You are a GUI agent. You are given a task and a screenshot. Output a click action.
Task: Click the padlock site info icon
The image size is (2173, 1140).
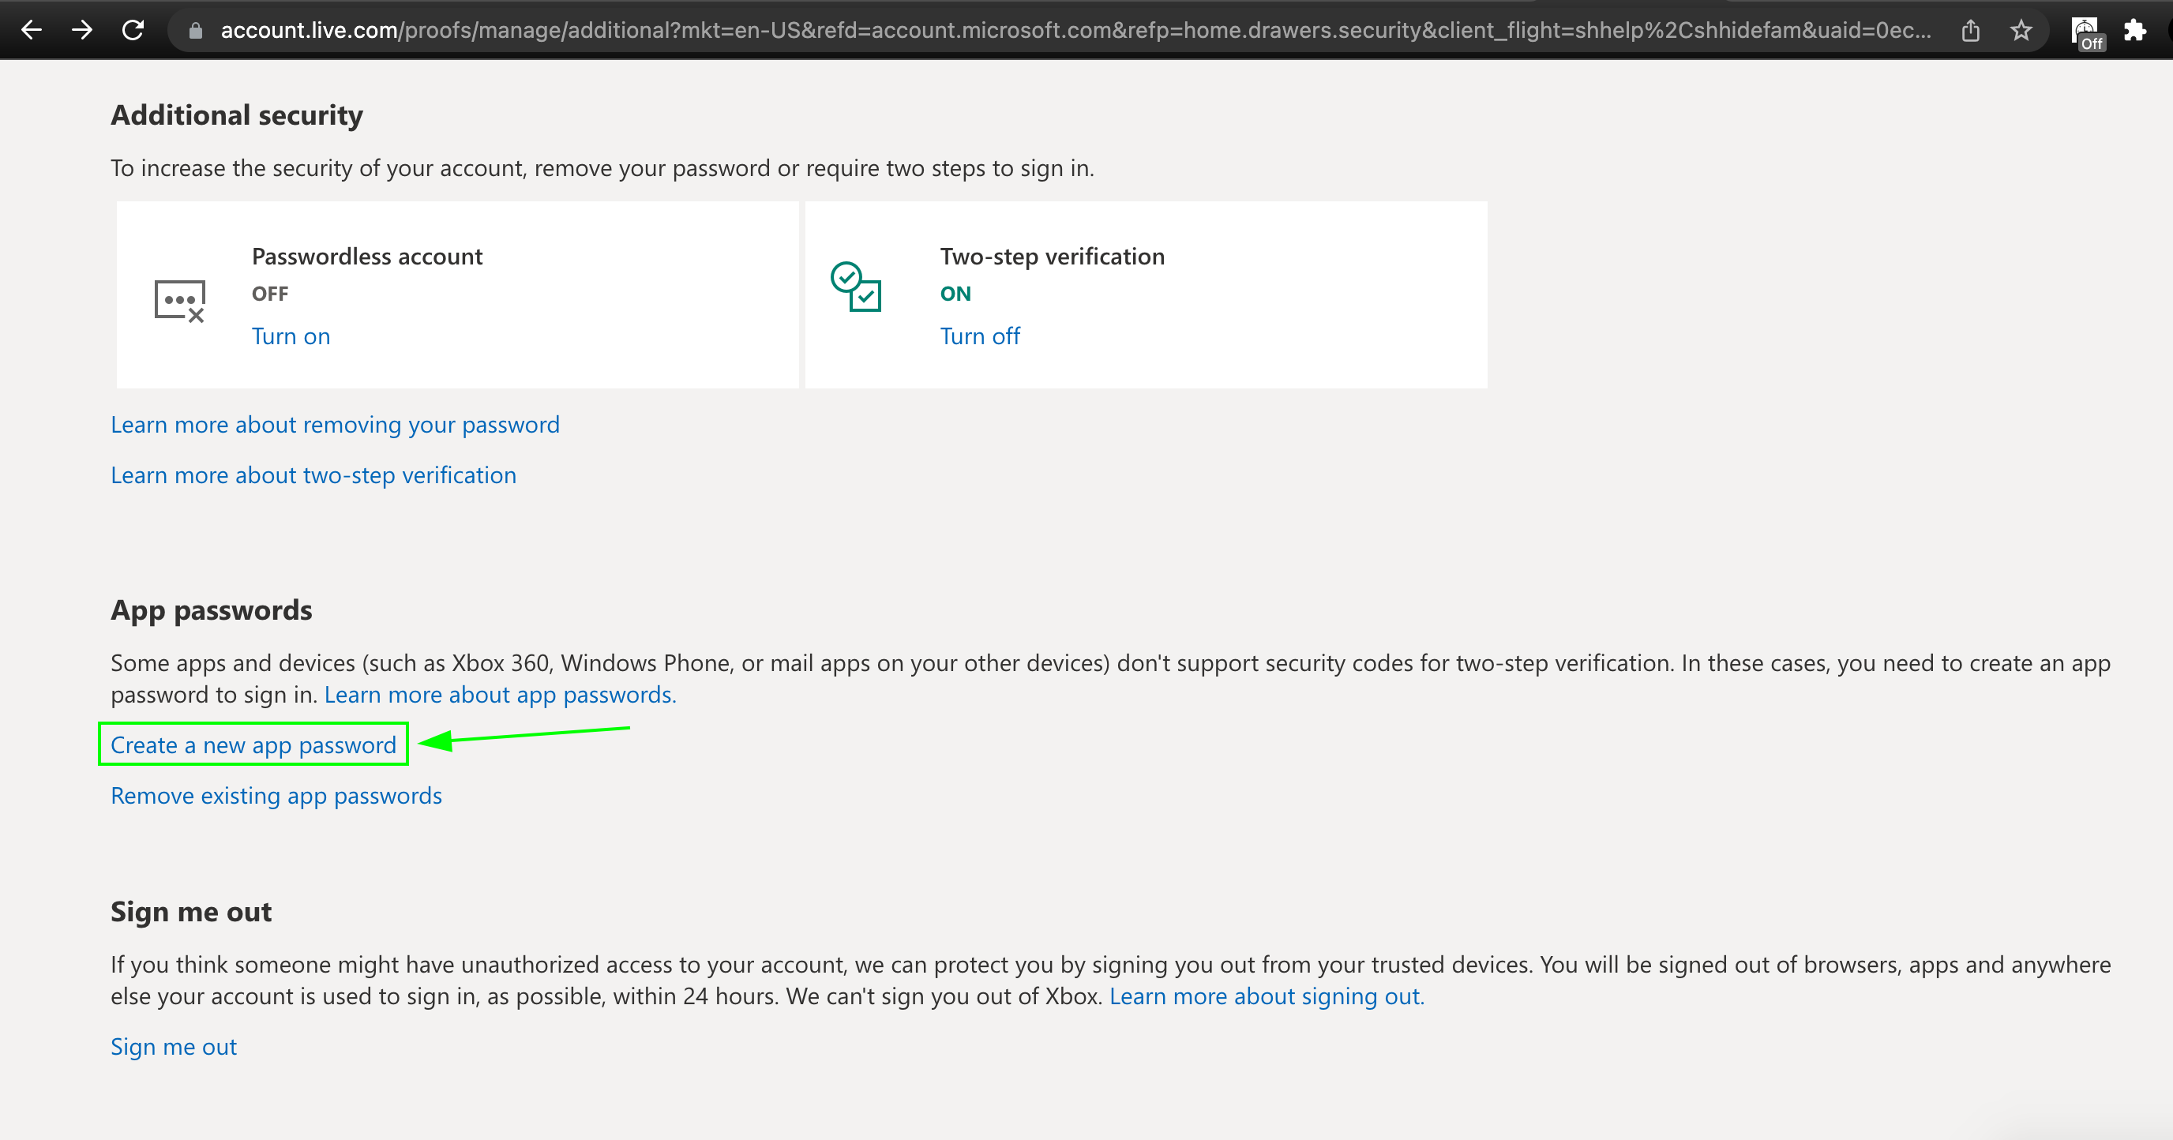tap(196, 32)
